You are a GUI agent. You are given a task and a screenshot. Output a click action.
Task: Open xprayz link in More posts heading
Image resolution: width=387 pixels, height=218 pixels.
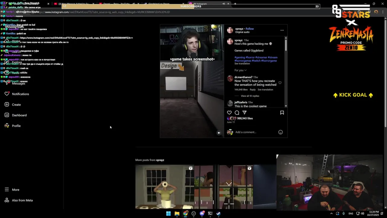coord(160,160)
